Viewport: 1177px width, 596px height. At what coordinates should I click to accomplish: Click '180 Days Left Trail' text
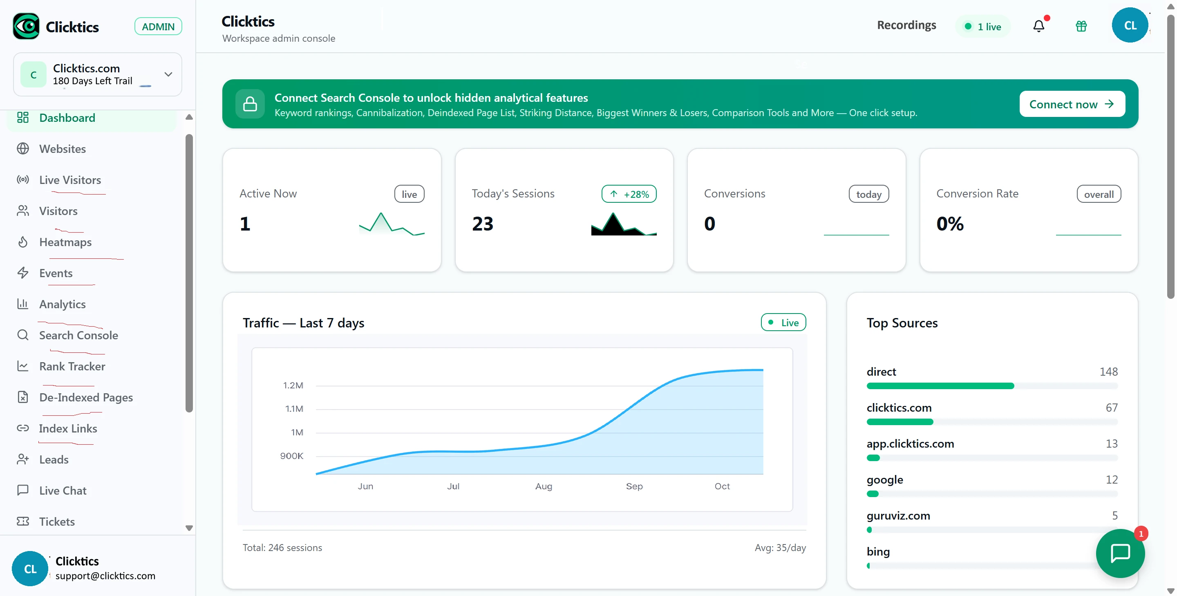[92, 81]
